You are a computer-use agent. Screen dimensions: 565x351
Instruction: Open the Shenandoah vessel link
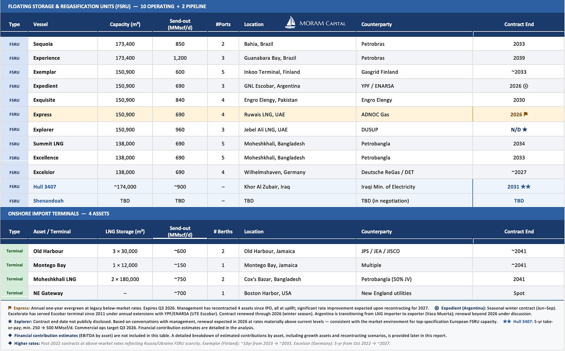point(49,201)
